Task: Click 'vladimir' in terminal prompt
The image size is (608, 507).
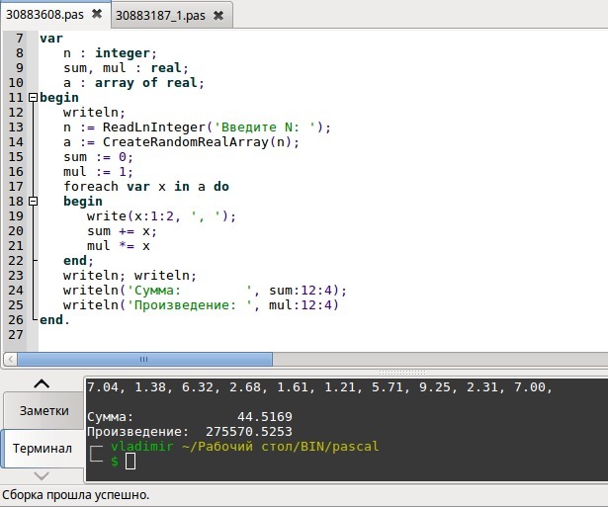Action: point(142,446)
